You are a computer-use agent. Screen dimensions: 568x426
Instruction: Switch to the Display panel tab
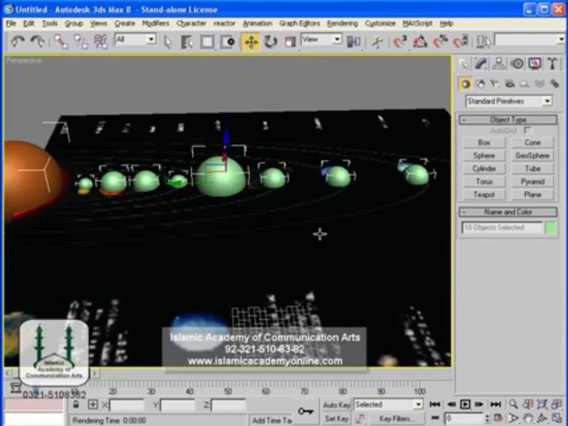tap(535, 64)
